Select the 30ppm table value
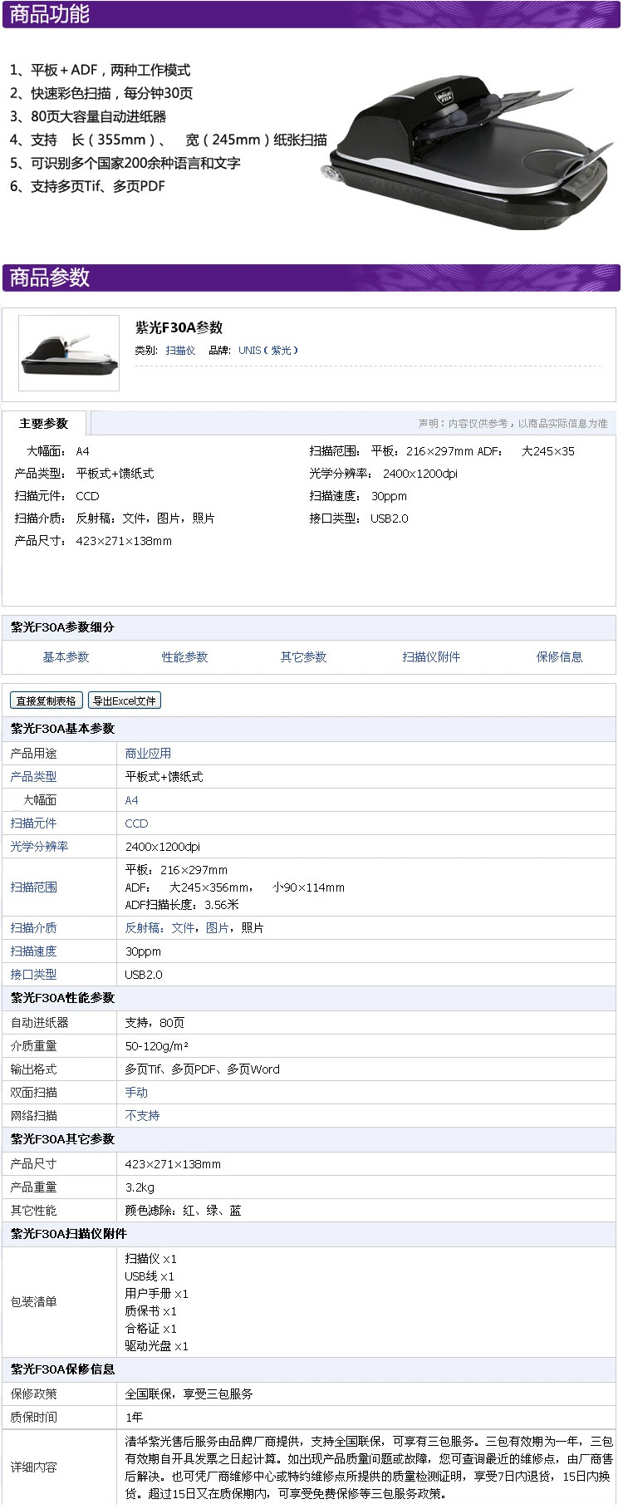This screenshot has width=623, height=1509. pos(143,951)
